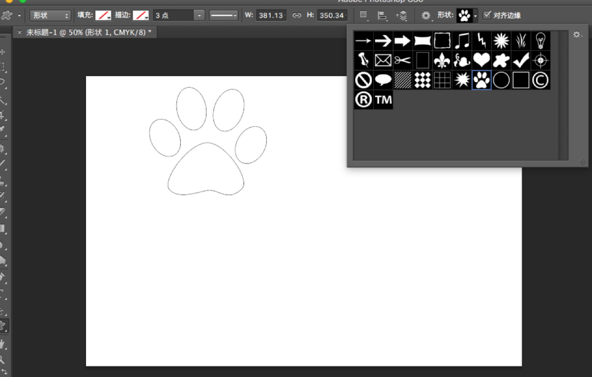Image resolution: width=592 pixels, height=377 pixels.
Task: Select the registered trademark shape
Action: coord(363,100)
